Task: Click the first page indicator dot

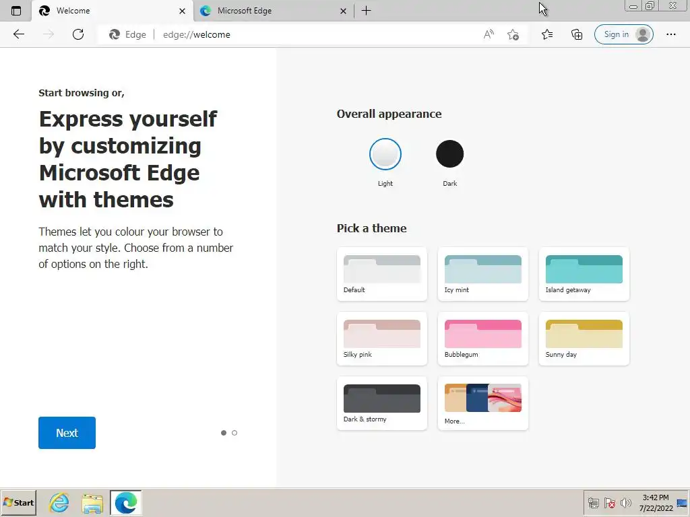Action: tap(224, 433)
